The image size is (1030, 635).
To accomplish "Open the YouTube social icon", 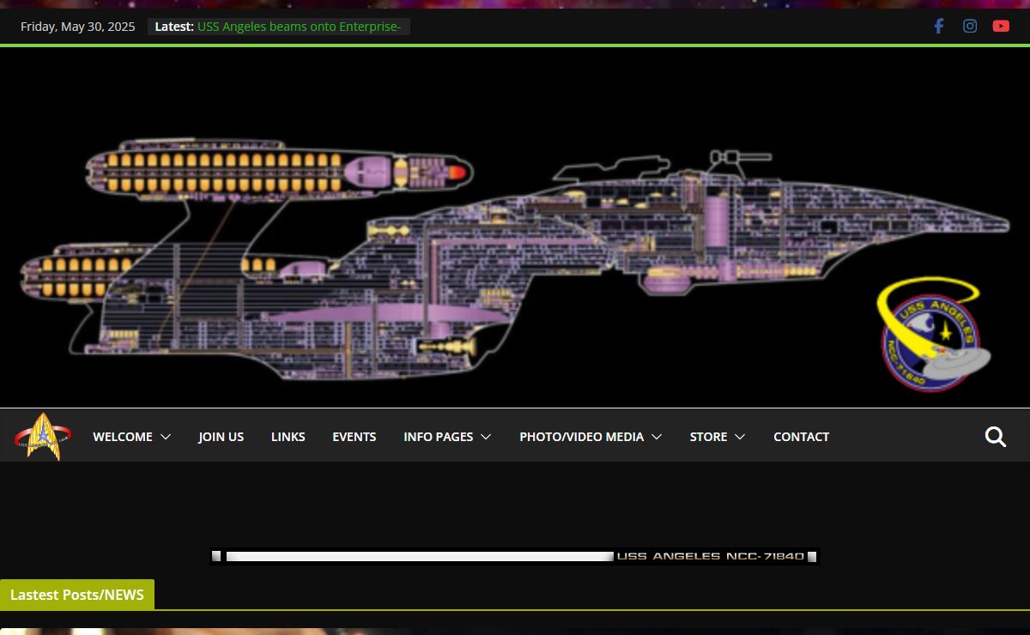I will click(x=1001, y=26).
